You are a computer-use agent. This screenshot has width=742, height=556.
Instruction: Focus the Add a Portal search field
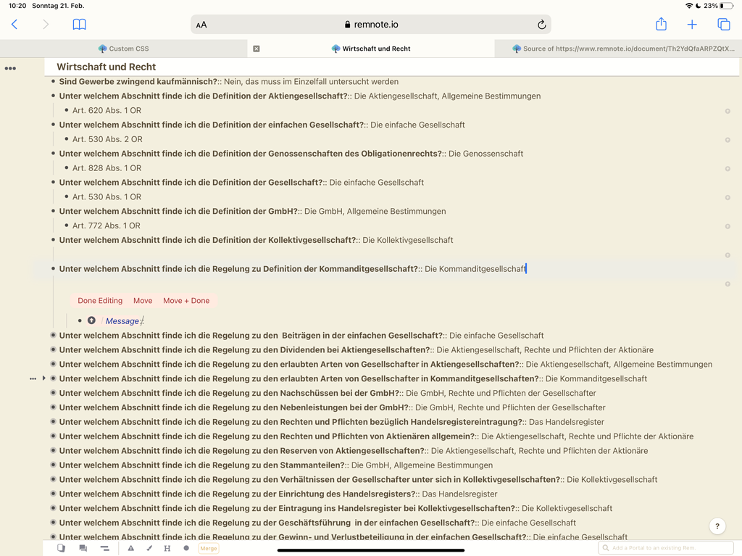click(667, 548)
